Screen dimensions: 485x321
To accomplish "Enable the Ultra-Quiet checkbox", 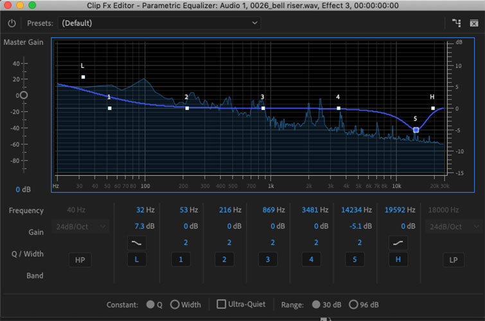I will pos(221,304).
